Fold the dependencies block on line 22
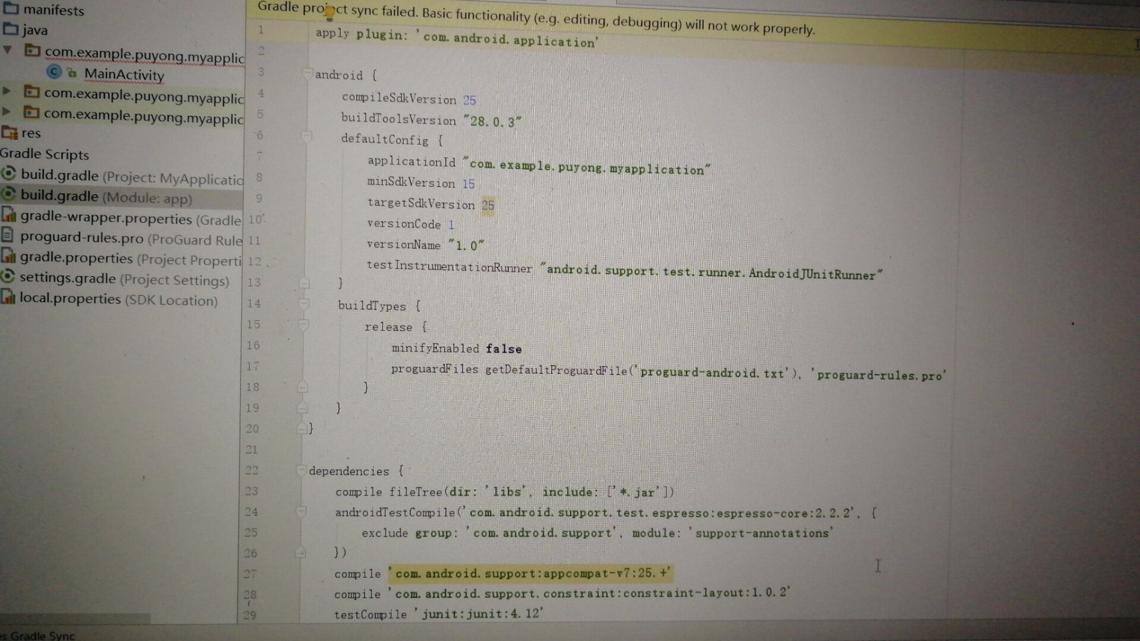1140x641 pixels. [x=301, y=470]
